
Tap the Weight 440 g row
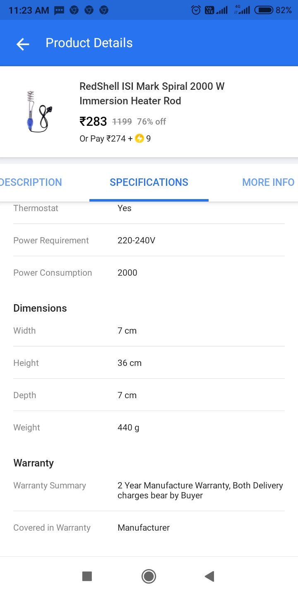pos(149,428)
